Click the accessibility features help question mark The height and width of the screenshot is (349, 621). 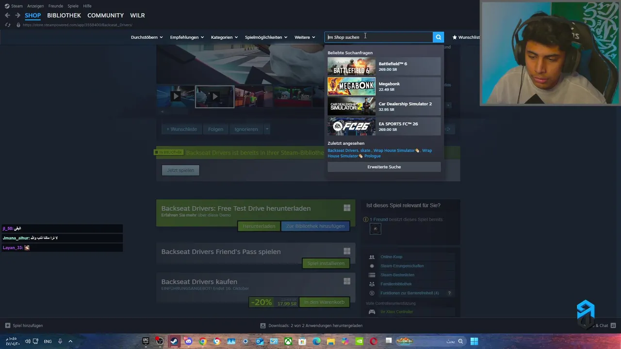point(449,293)
